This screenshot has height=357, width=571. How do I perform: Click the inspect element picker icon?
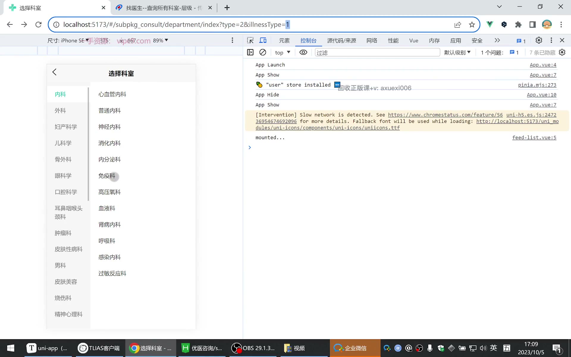click(x=250, y=40)
